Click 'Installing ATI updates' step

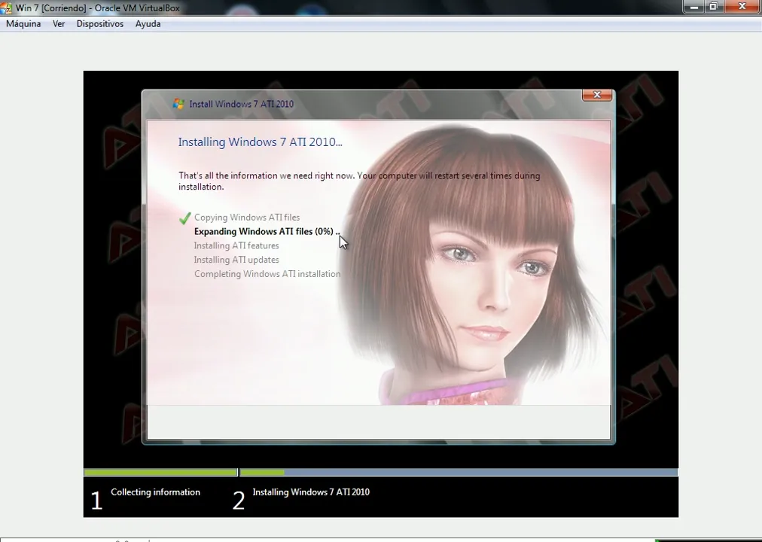tap(236, 260)
